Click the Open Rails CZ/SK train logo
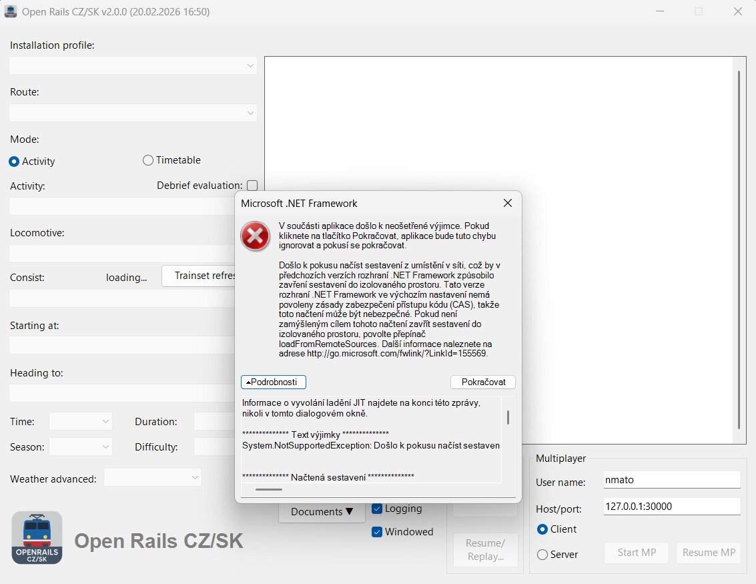Viewport: 756px width, 584px height. (37, 538)
